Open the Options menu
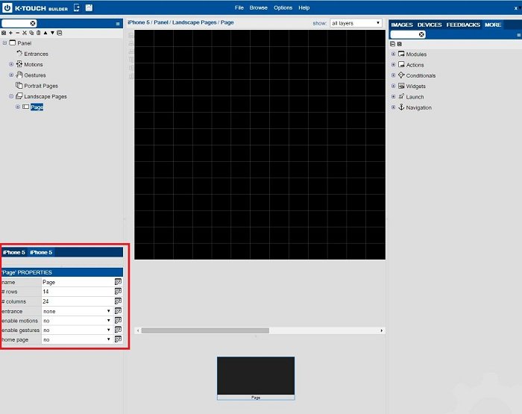The width and height of the screenshot is (522, 414). pos(283,7)
